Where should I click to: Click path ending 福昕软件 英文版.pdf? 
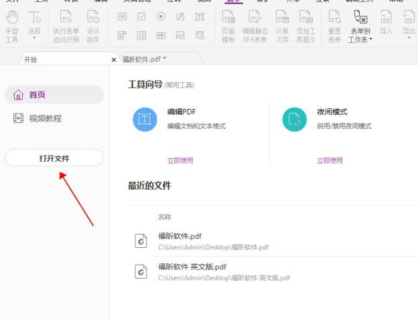point(224,278)
